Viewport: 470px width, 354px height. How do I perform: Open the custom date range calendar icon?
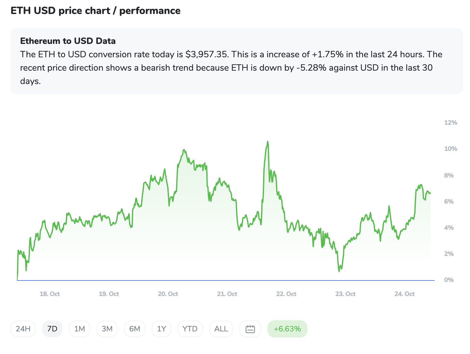coord(250,329)
